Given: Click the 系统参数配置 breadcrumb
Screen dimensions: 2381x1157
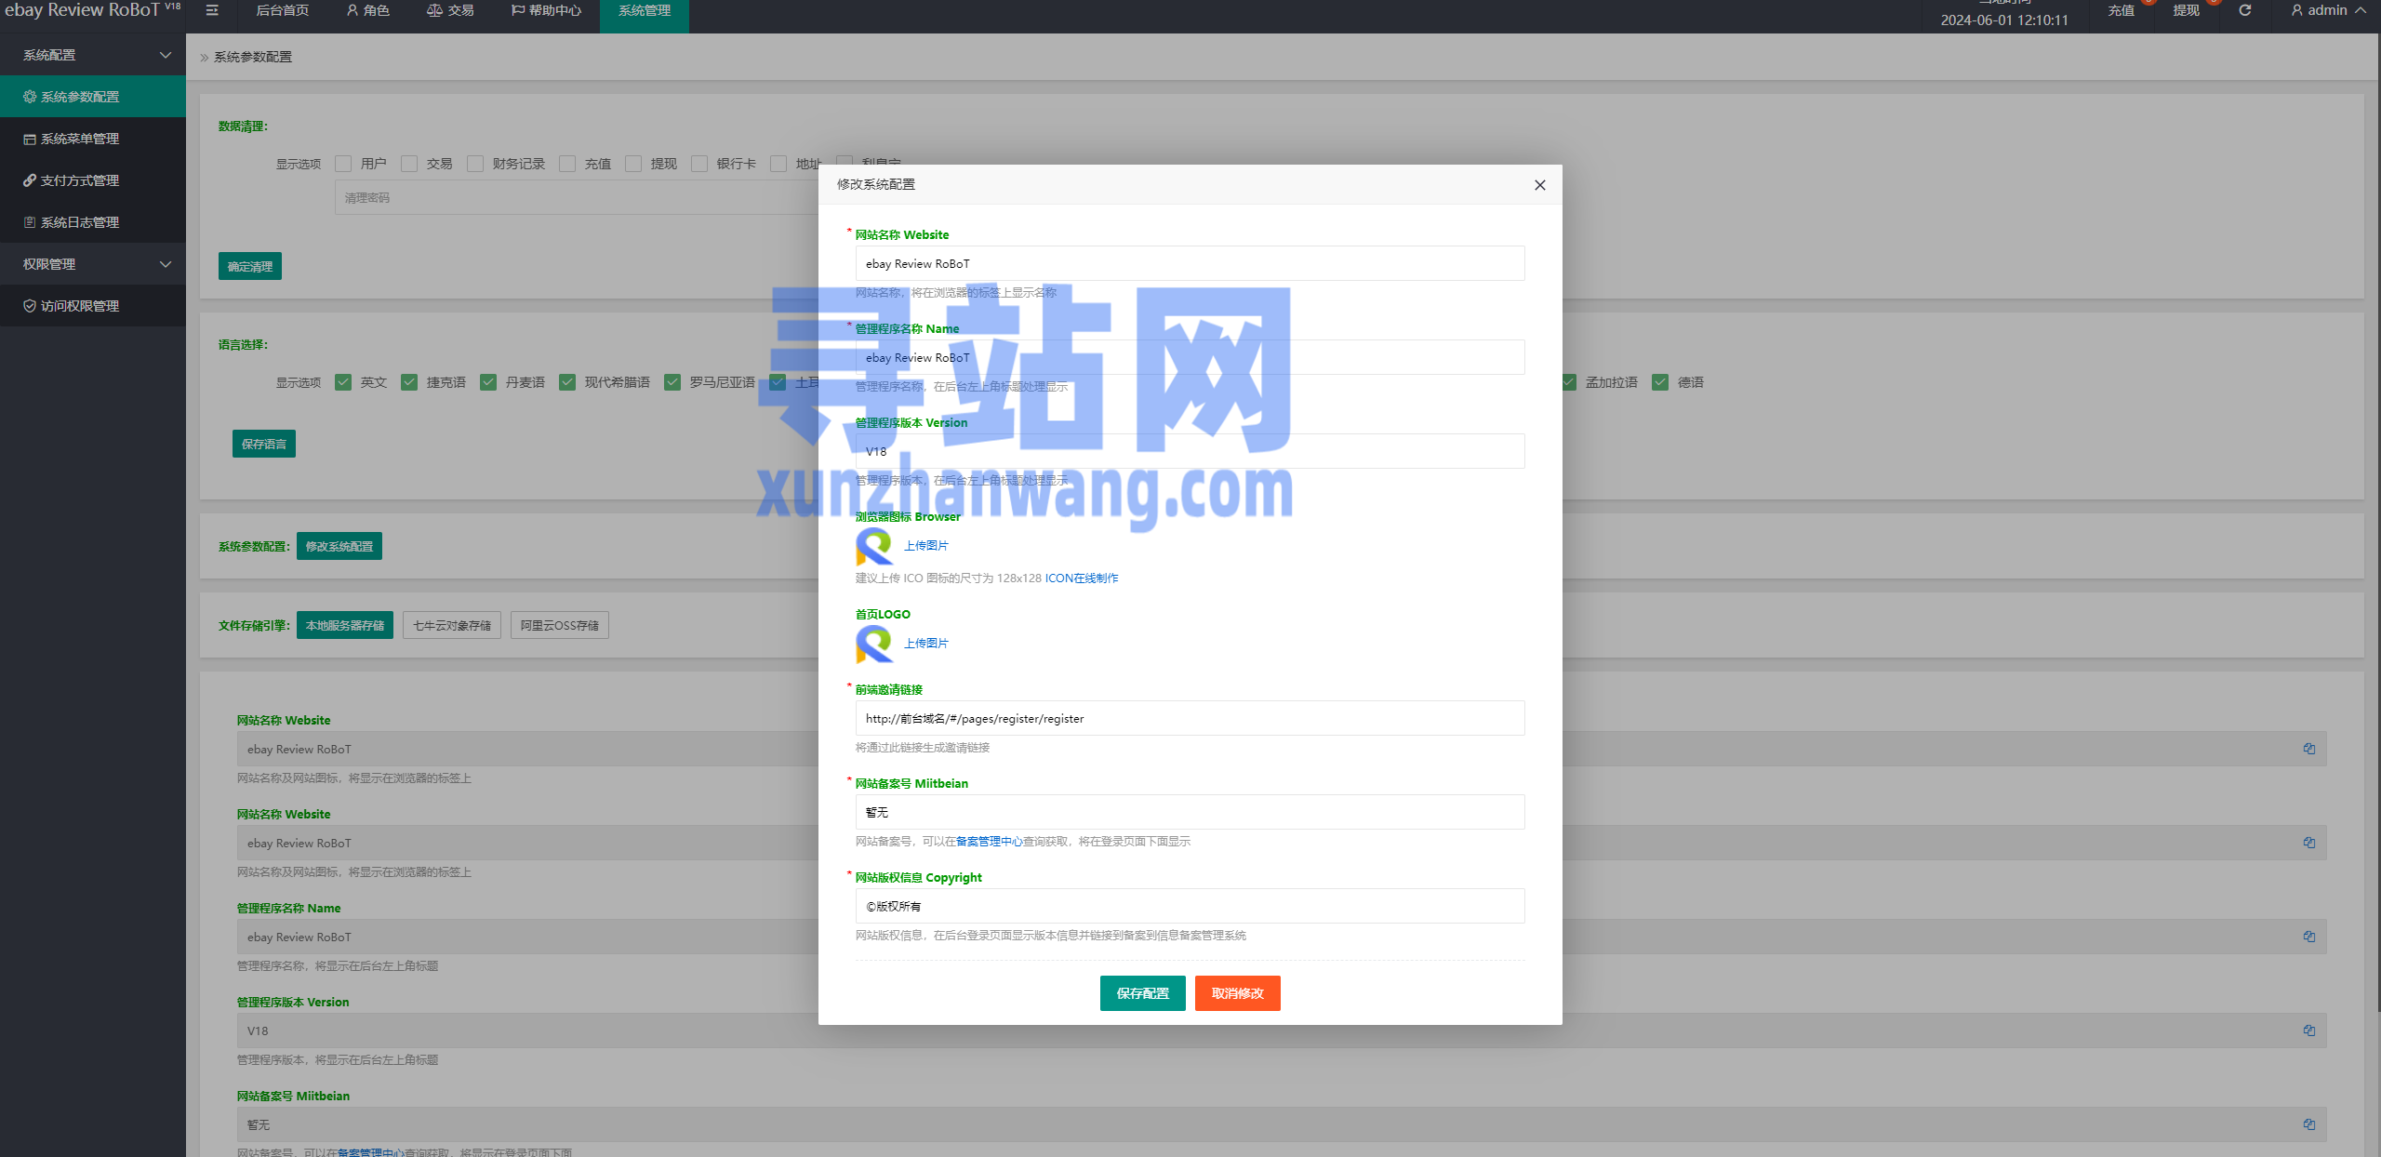Looking at the screenshot, I should 253,57.
